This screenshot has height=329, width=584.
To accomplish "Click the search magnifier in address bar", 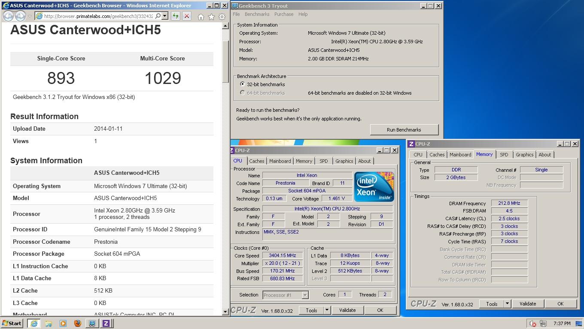I will (158, 16).
